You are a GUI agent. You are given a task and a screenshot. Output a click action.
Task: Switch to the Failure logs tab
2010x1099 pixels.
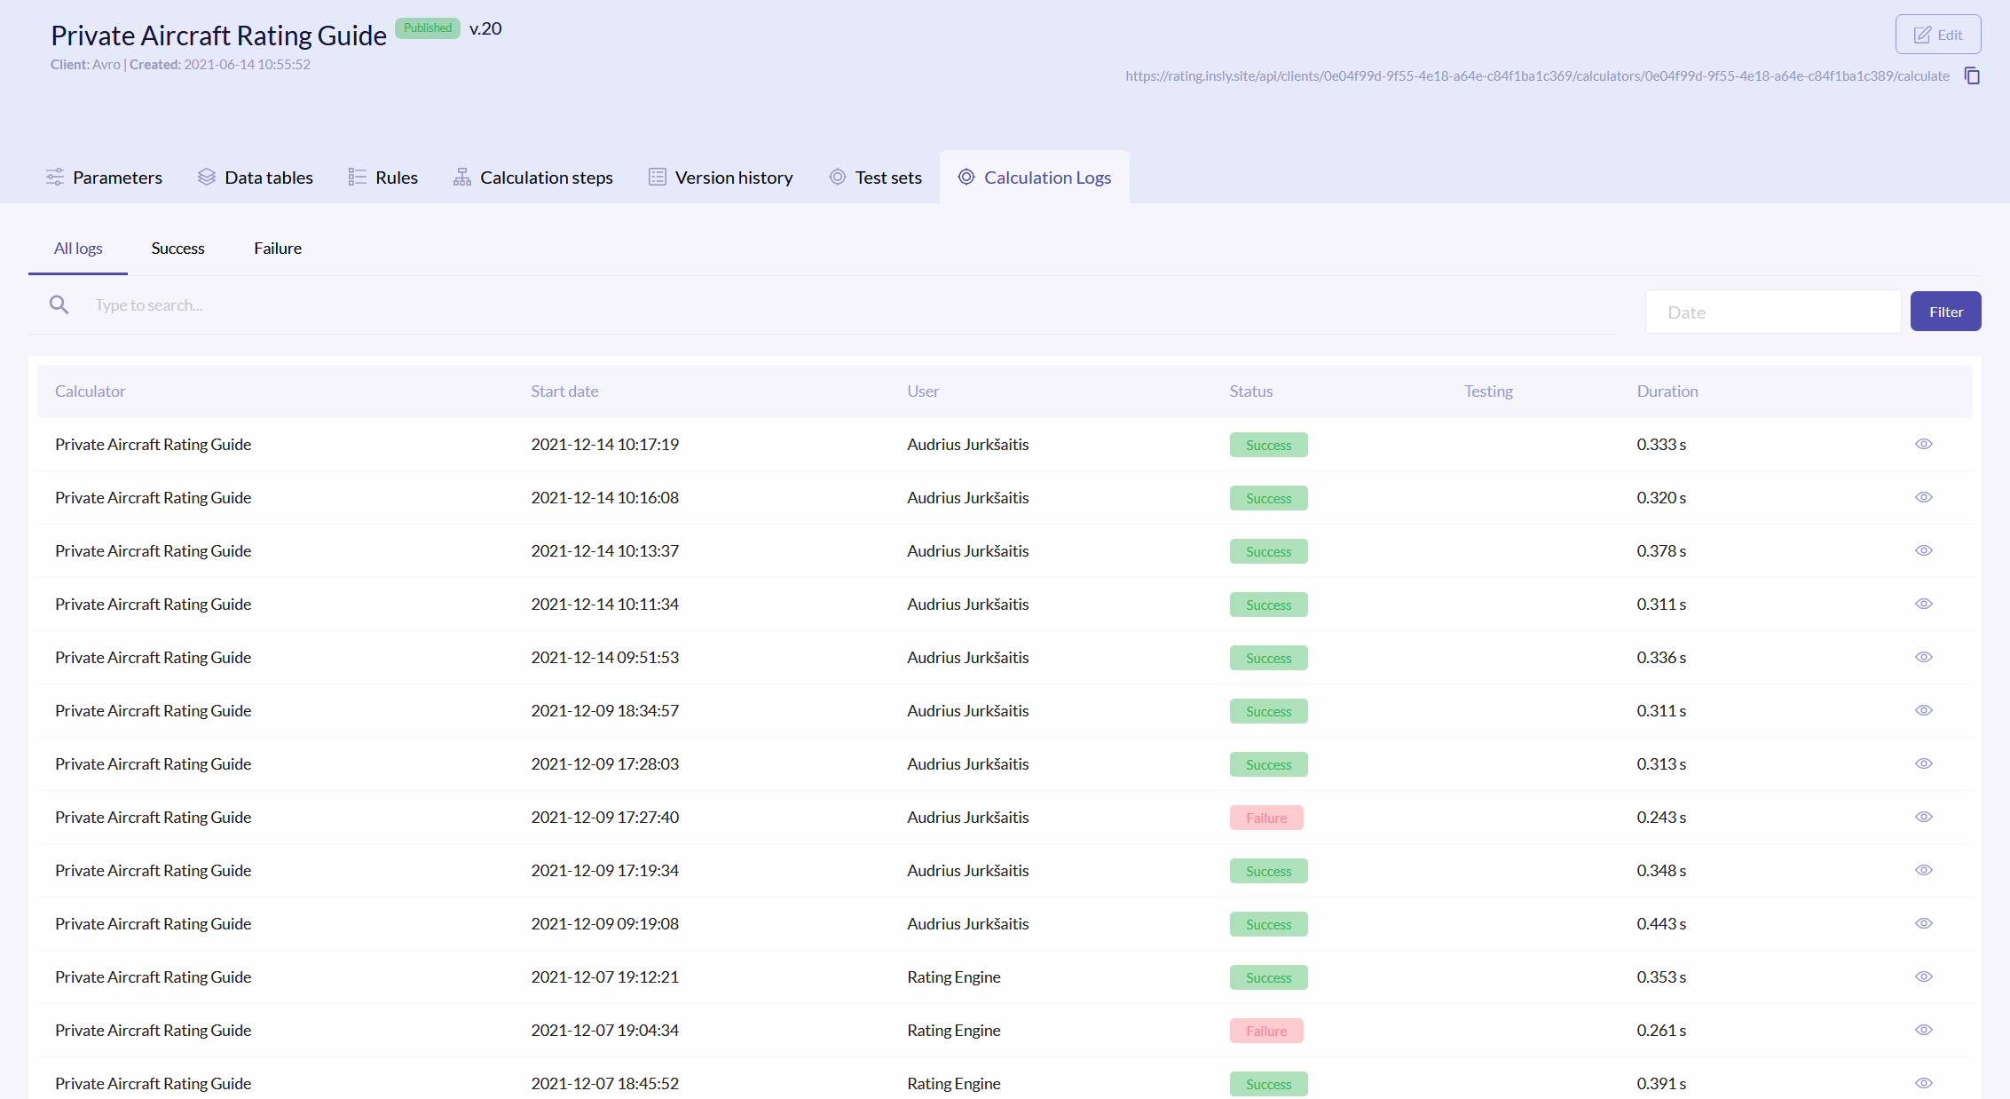[277, 249]
